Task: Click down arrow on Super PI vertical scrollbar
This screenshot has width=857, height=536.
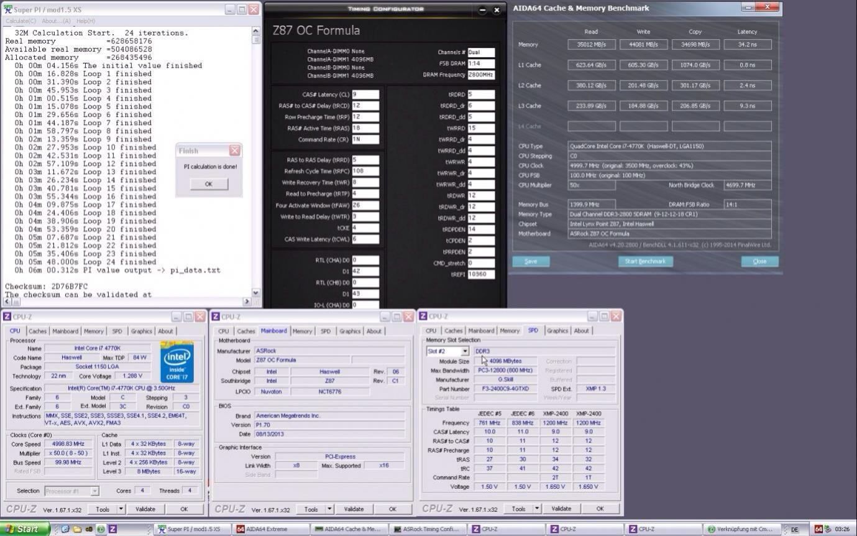Action: tap(256, 292)
